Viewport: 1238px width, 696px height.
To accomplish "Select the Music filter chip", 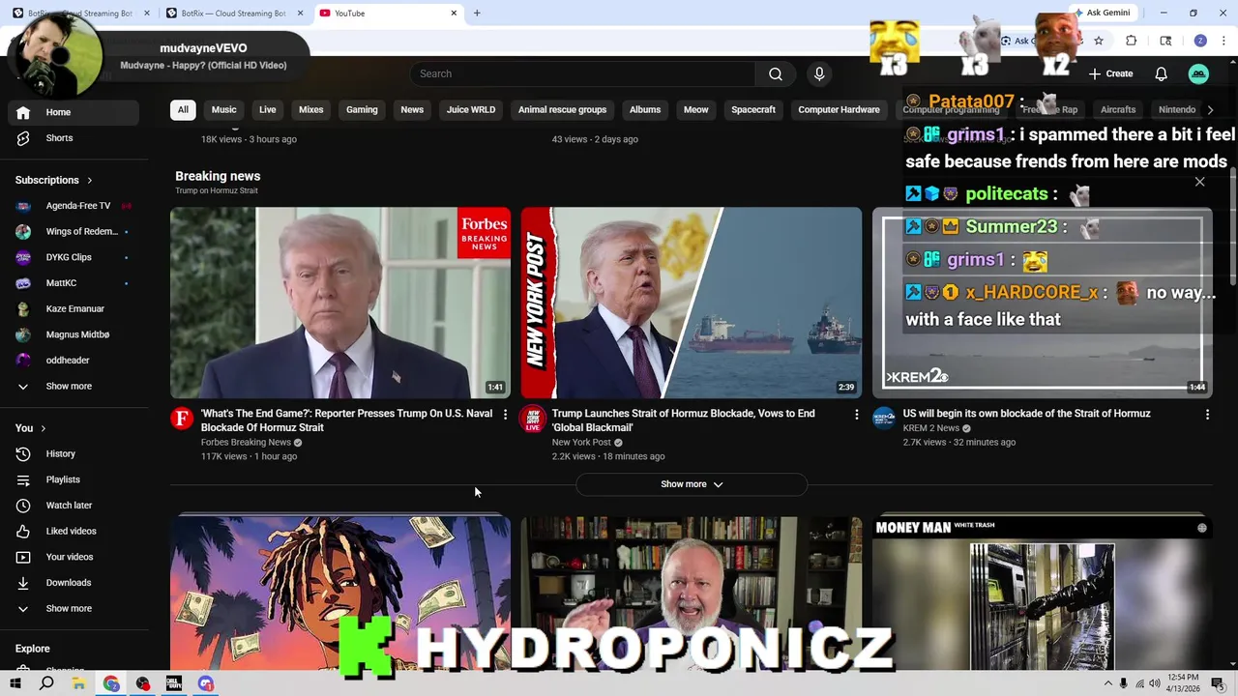I will (224, 109).
